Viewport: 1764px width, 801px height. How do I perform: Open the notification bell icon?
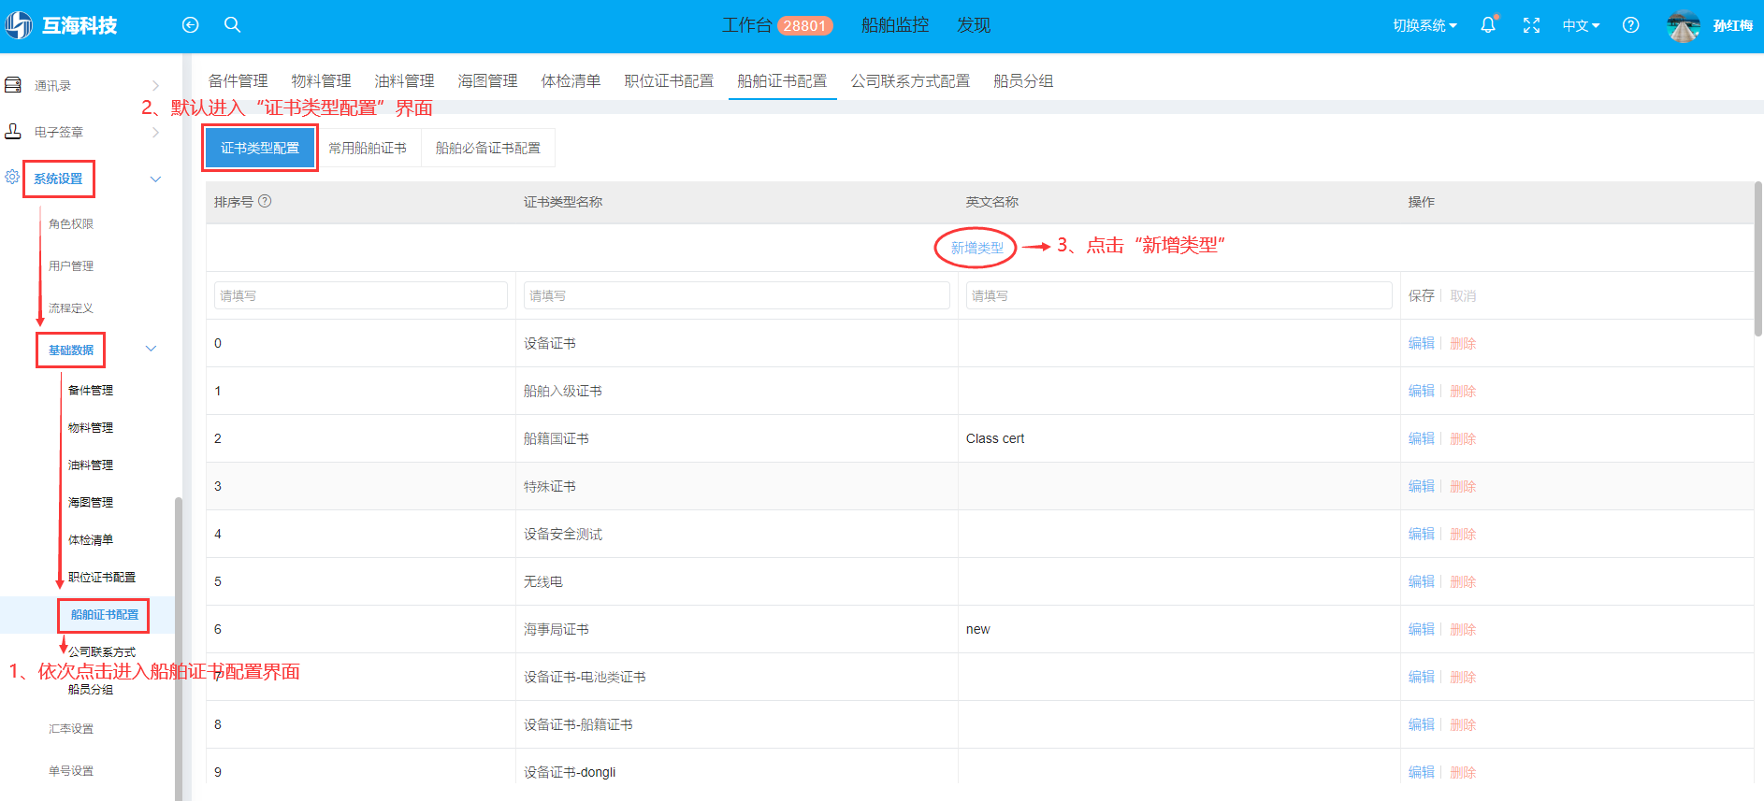[x=1488, y=25]
